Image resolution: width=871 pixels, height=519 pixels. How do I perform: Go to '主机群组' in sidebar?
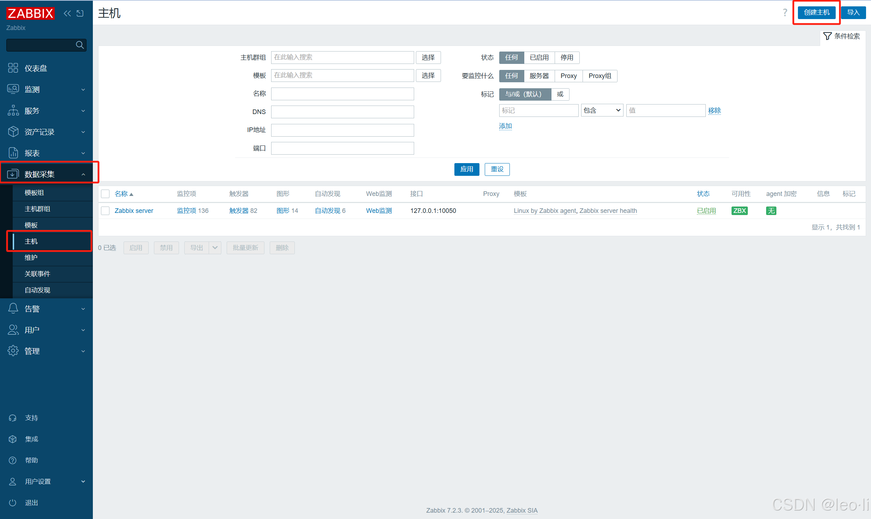click(37, 209)
